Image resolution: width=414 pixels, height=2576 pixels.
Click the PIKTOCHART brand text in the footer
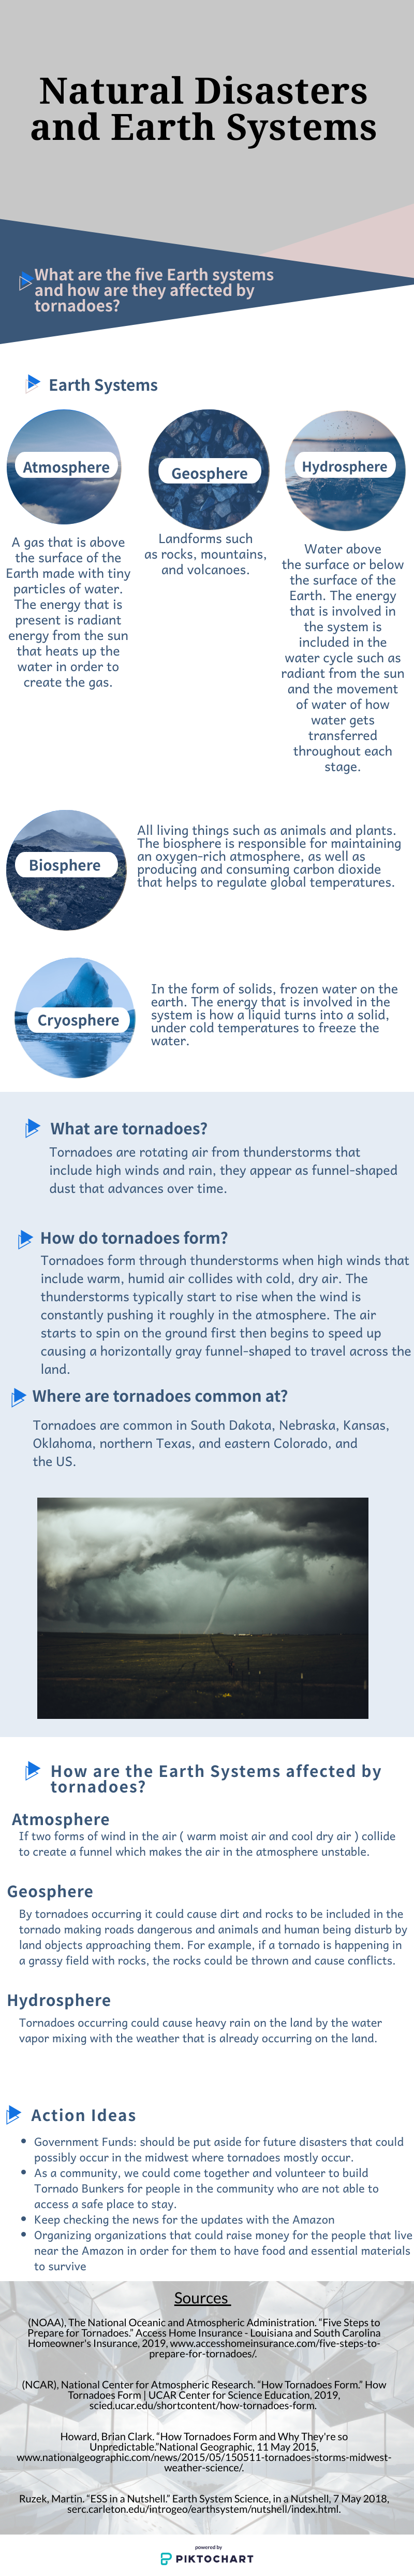point(214,2559)
